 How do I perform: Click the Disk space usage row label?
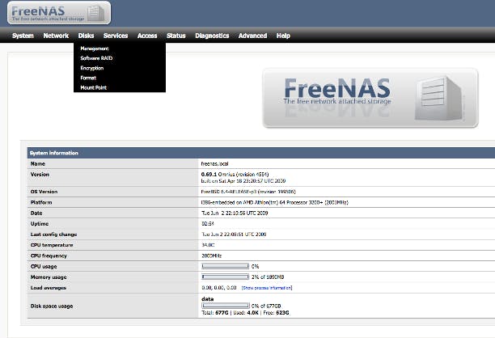point(52,306)
